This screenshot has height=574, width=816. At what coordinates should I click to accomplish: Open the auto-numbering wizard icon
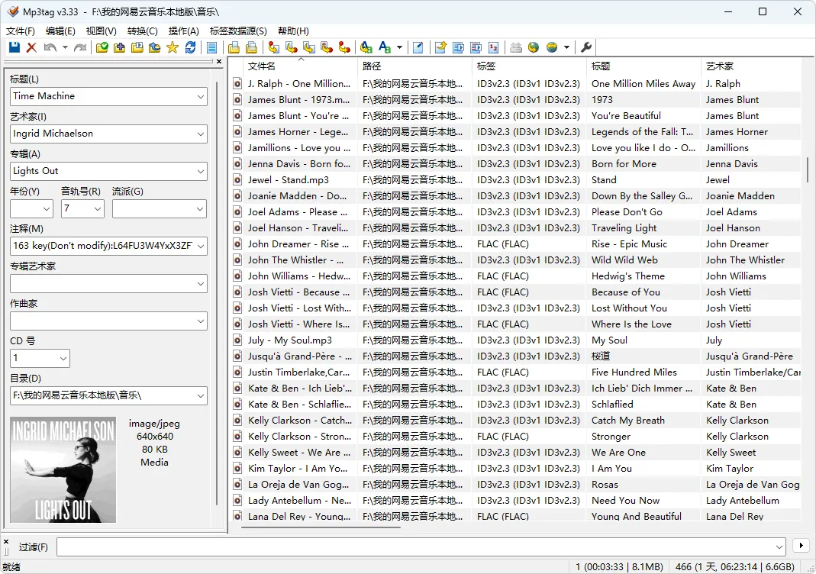(494, 48)
